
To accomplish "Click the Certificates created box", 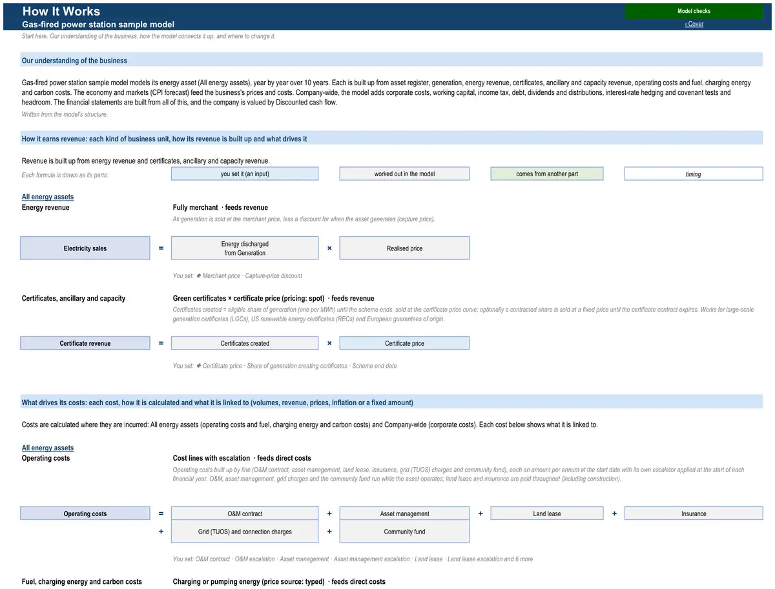I will pyautogui.click(x=245, y=343).
